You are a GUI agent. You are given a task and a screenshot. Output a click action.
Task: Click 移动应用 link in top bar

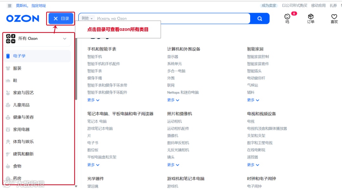coord(318,5)
